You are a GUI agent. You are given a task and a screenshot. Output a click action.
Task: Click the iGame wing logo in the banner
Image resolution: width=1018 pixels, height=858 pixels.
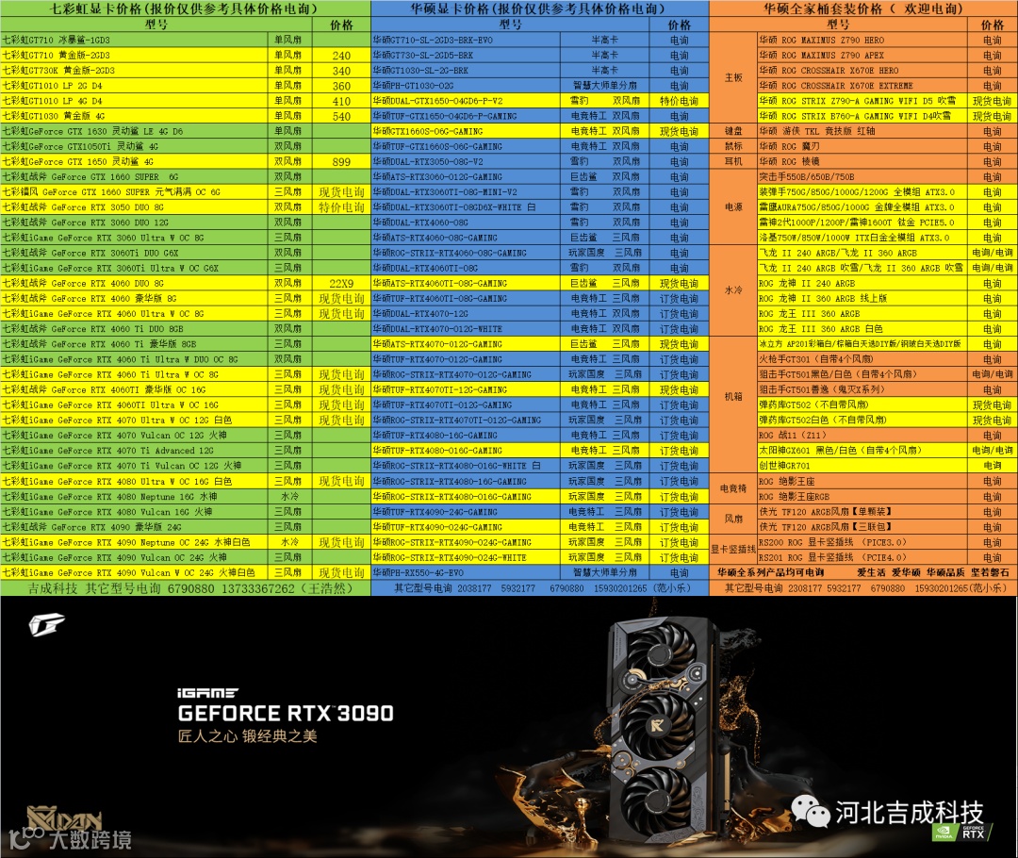point(47,625)
